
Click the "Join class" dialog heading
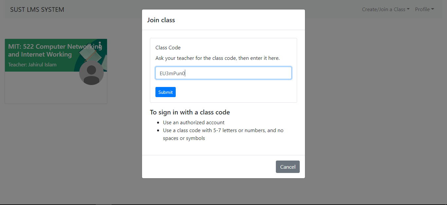(161, 20)
